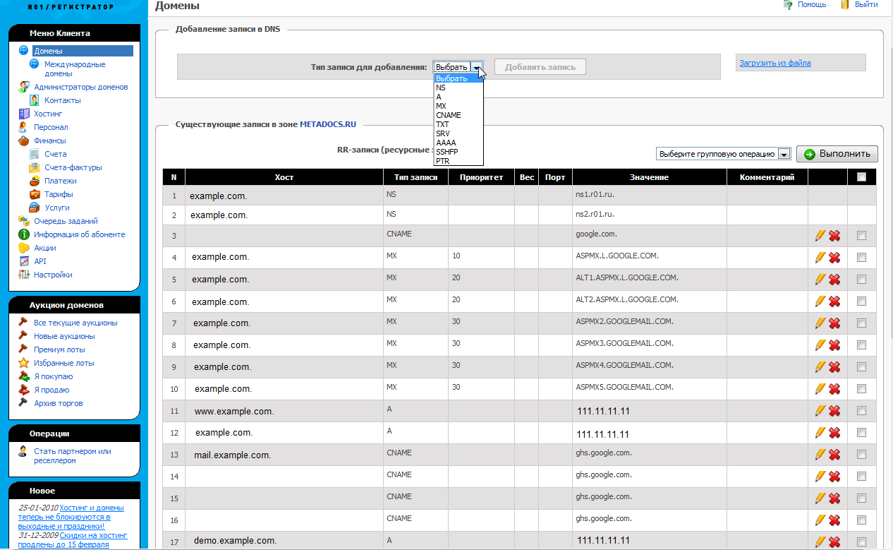Check the box for ASPMX.L.GOOGLE.COM. row
Screen dimensions: 893x550
tap(861, 258)
